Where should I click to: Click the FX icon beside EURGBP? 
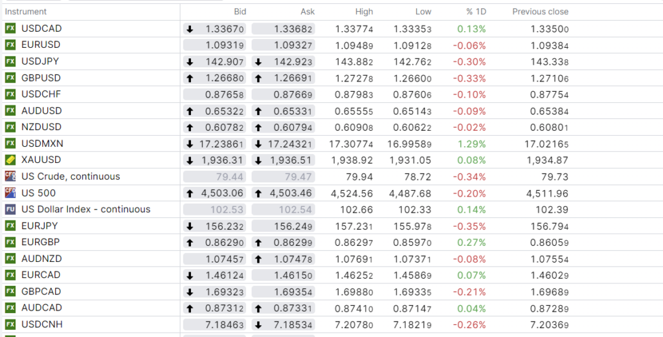(x=10, y=242)
